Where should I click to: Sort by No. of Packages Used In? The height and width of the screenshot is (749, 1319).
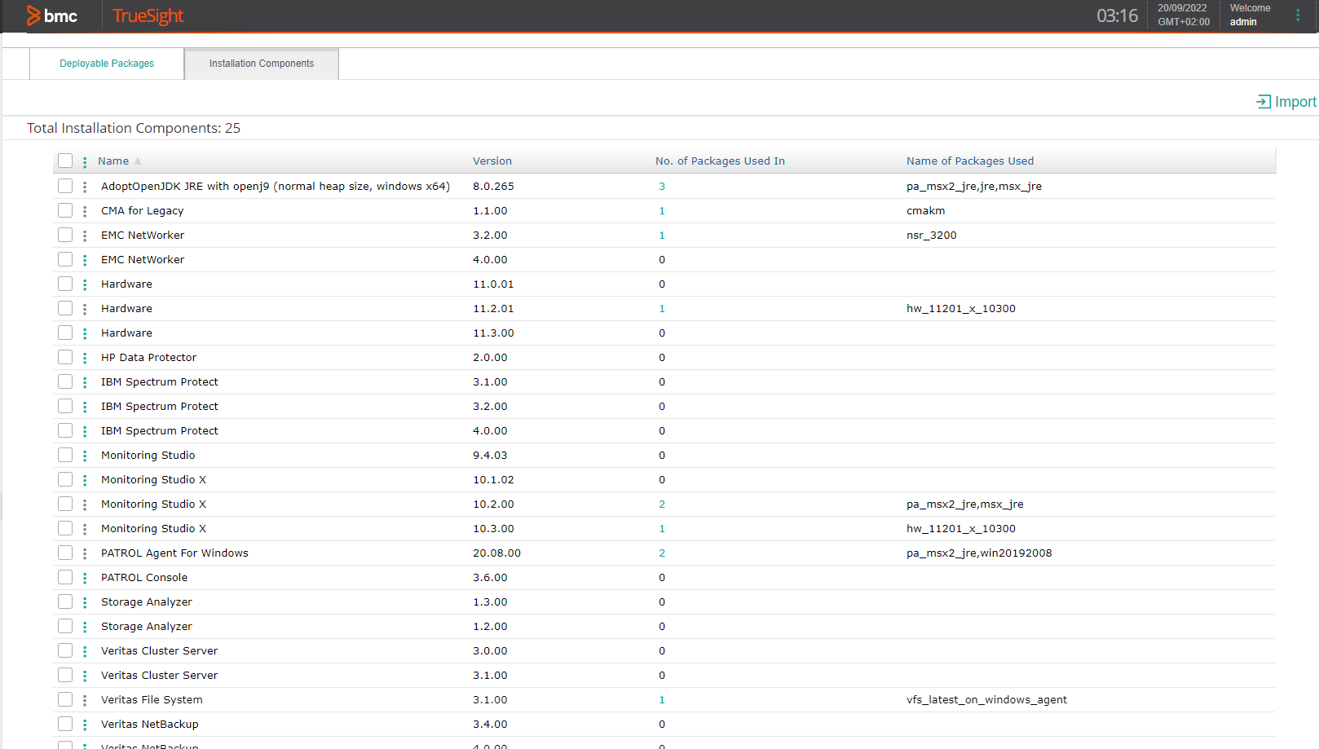tap(720, 161)
